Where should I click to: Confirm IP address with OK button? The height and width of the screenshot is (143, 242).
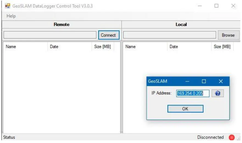(185, 109)
